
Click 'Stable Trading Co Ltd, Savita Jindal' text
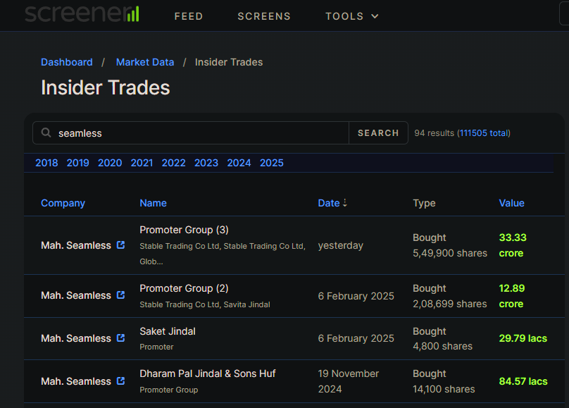[205, 304]
